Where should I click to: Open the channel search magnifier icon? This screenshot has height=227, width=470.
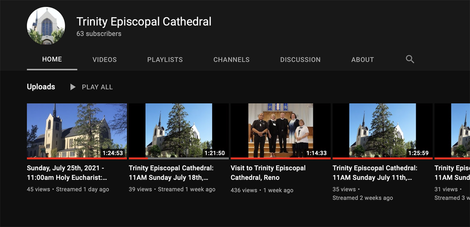click(410, 59)
